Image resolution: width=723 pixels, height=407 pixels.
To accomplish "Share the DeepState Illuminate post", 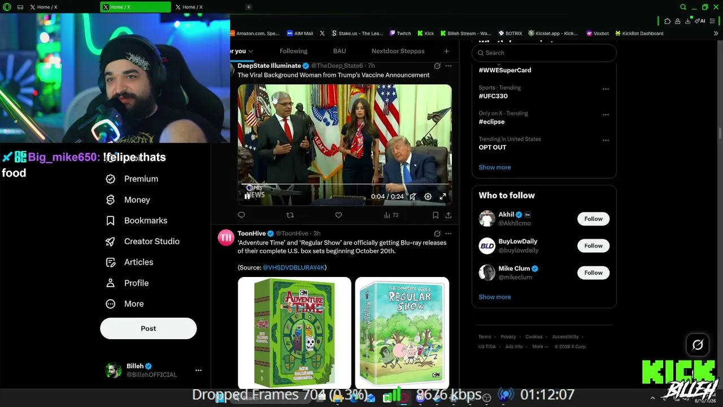I will (448, 215).
